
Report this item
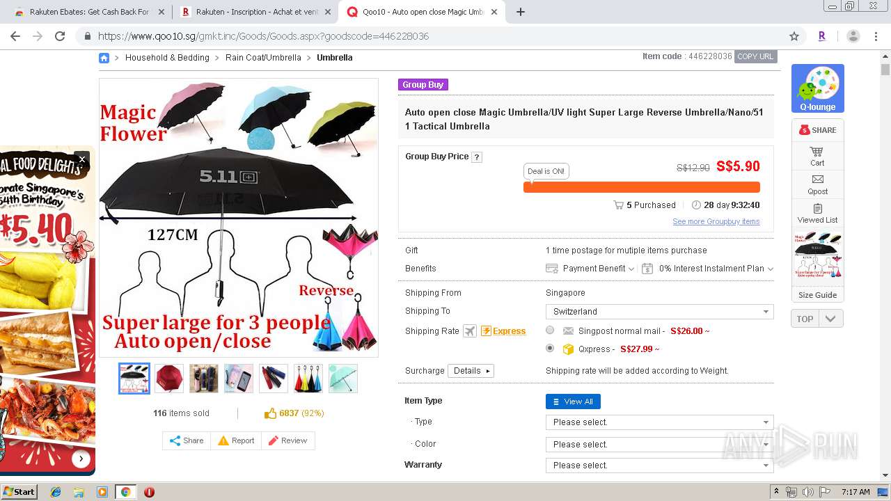pos(236,441)
